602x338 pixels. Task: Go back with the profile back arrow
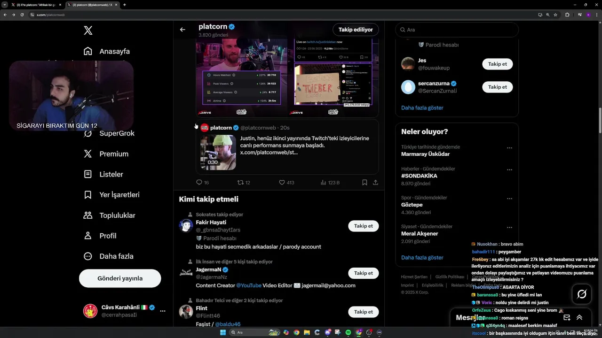pos(182,30)
